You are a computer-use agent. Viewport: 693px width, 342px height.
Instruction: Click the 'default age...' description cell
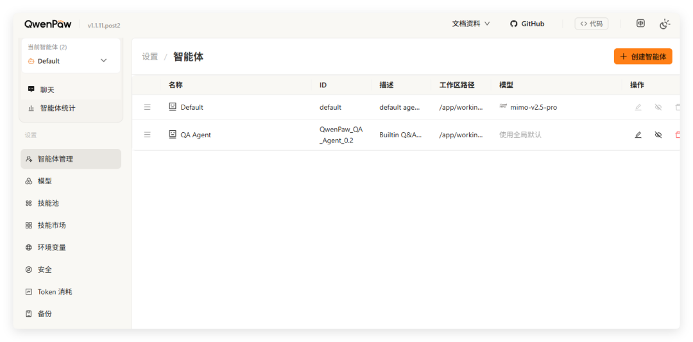tap(400, 107)
